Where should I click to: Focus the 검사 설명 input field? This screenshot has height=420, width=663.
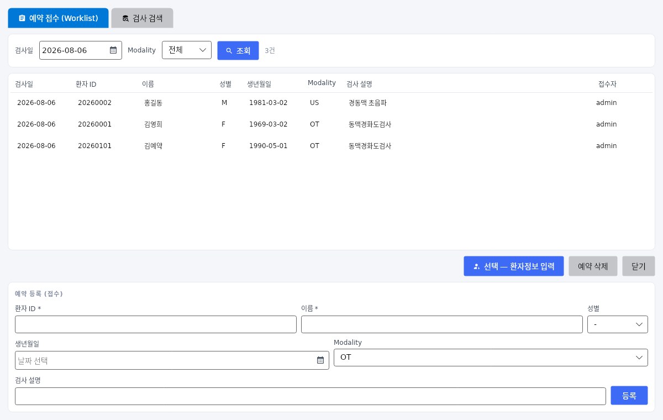click(311, 396)
